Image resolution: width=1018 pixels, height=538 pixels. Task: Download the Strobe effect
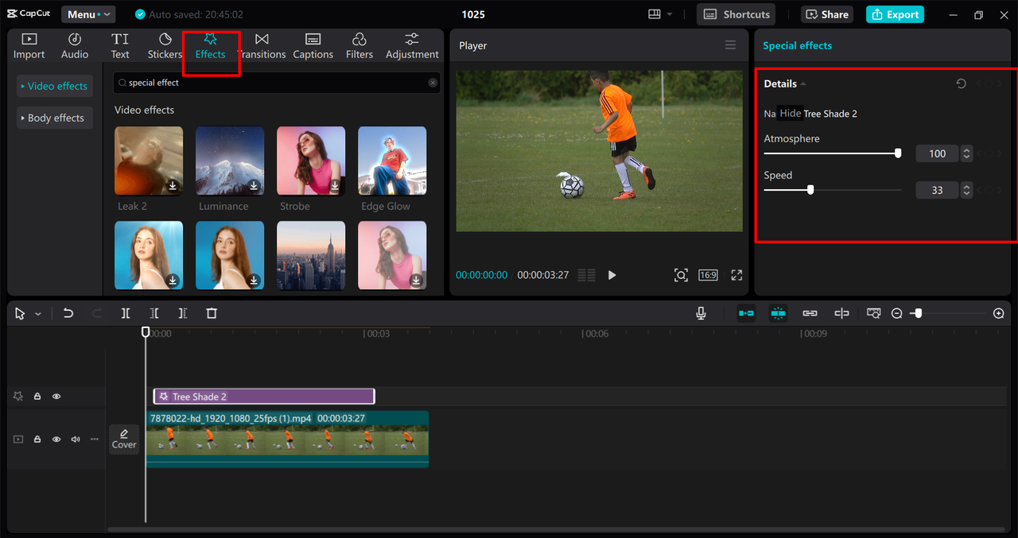[x=335, y=186]
